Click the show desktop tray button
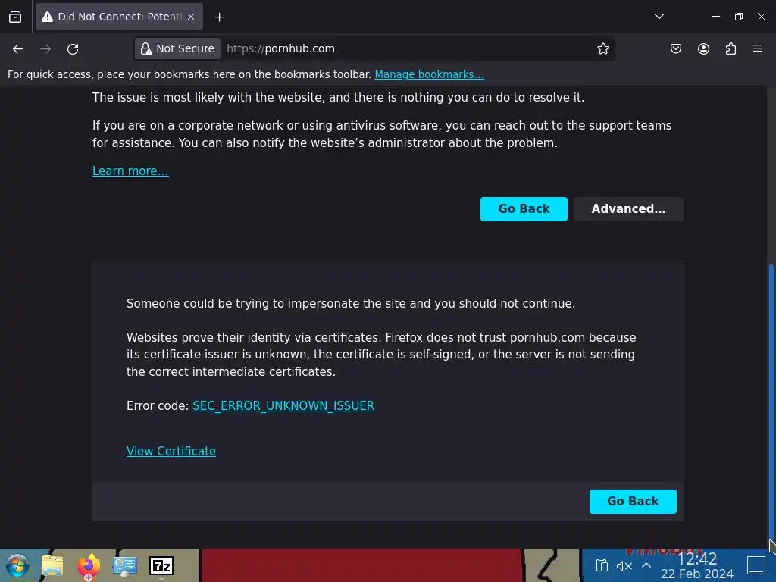The height and width of the screenshot is (582, 776). coord(756,565)
